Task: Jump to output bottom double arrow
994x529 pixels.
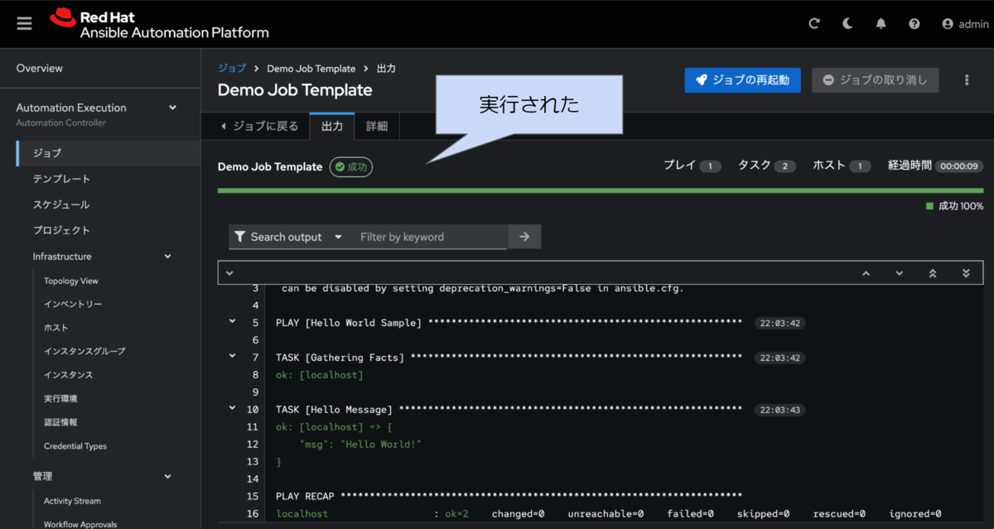Action: tap(966, 272)
